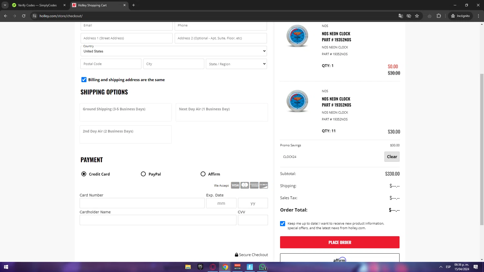
Task: Click the CVV field
Action: tap(253, 220)
